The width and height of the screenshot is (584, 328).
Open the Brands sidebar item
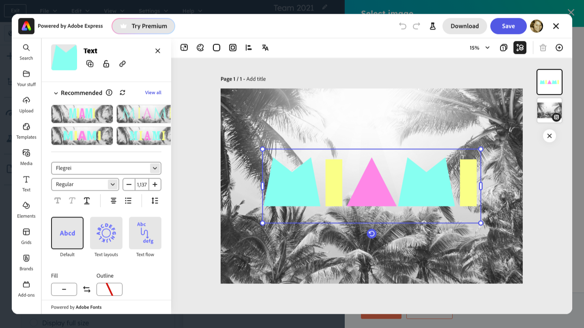(26, 262)
